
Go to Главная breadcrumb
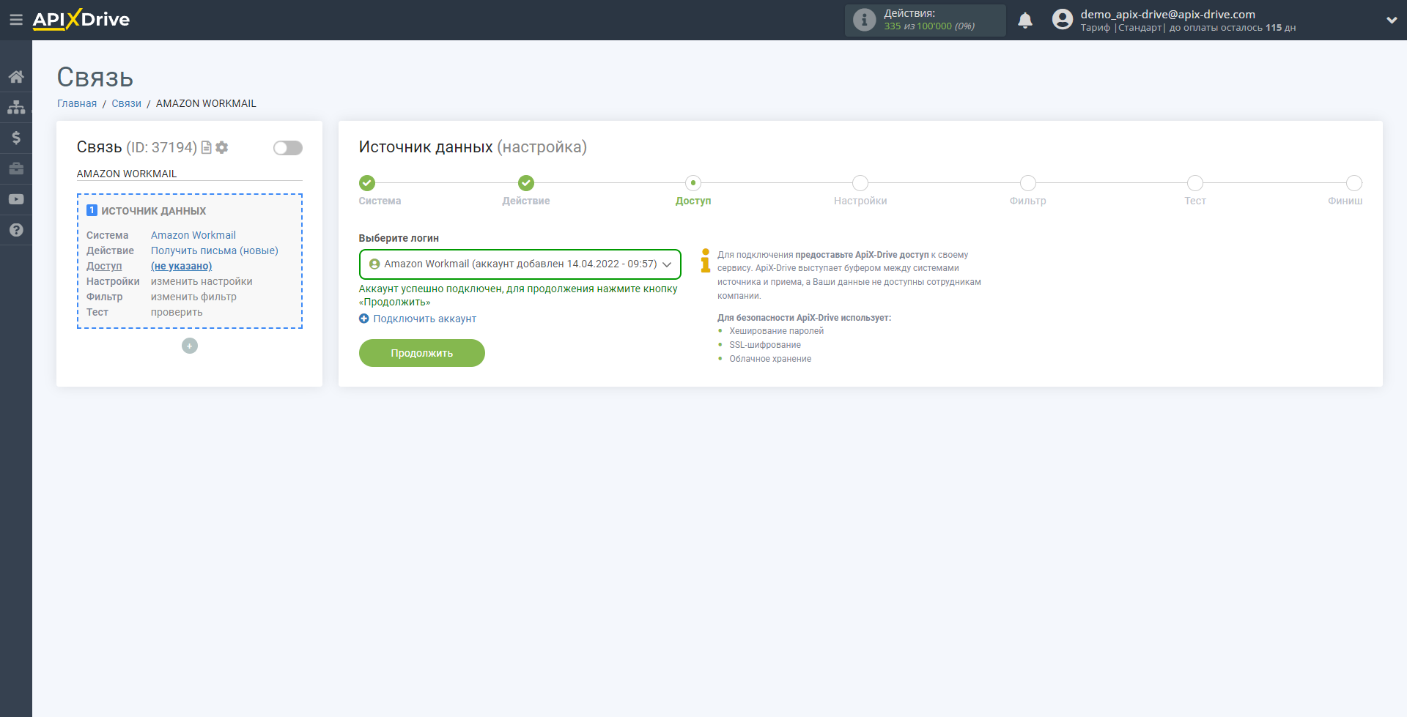pos(77,103)
